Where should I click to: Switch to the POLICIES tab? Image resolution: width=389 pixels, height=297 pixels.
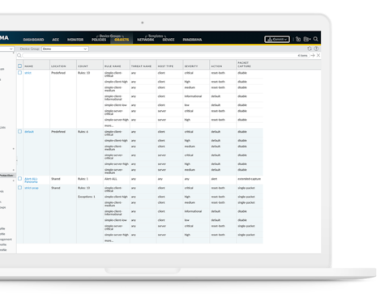pos(99,40)
